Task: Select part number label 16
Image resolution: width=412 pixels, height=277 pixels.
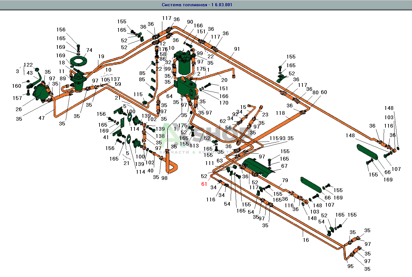Action: click(306, 240)
